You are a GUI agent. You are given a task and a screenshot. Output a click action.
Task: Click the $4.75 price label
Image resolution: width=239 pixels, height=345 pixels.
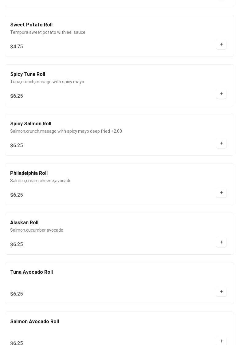pos(17,47)
